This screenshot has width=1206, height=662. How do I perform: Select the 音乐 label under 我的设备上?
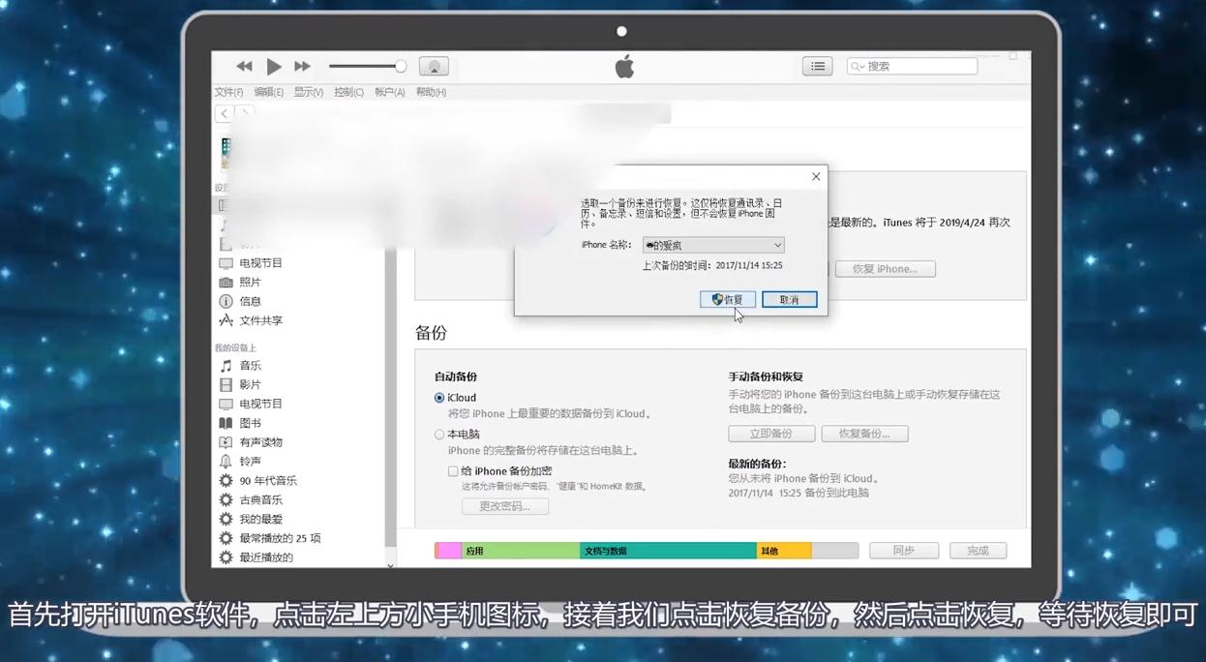tap(251, 366)
